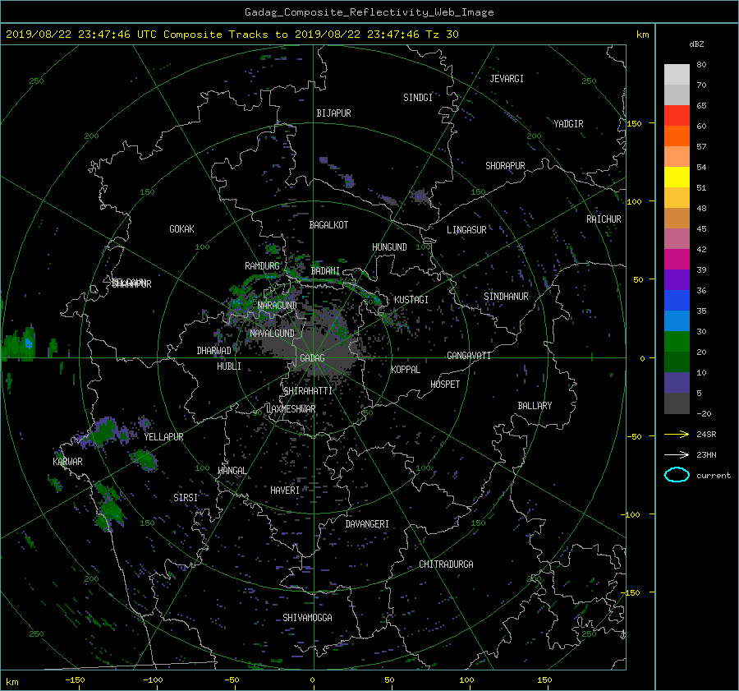Click the yellow 24SR arrow legend icon
The width and height of the screenshot is (739, 691).
point(677,434)
